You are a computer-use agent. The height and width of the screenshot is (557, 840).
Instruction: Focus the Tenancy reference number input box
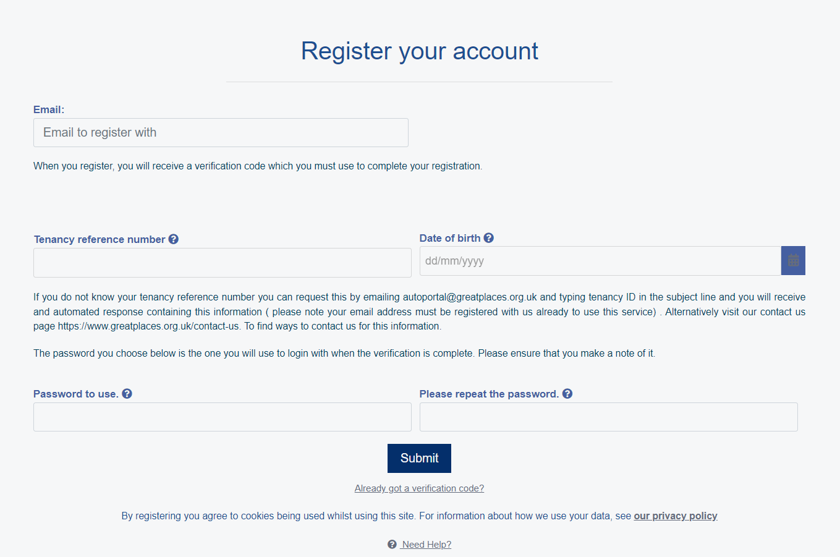pyautogui.click(x=222, y=263)
